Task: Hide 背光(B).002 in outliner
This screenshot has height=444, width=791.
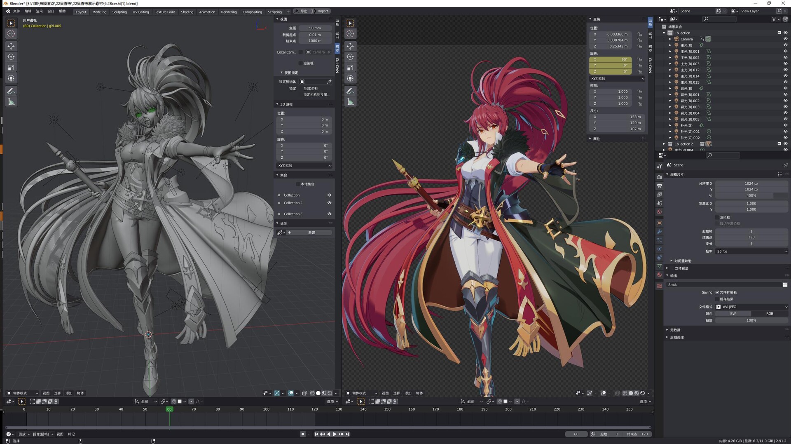Action: [x=785, y=101]
